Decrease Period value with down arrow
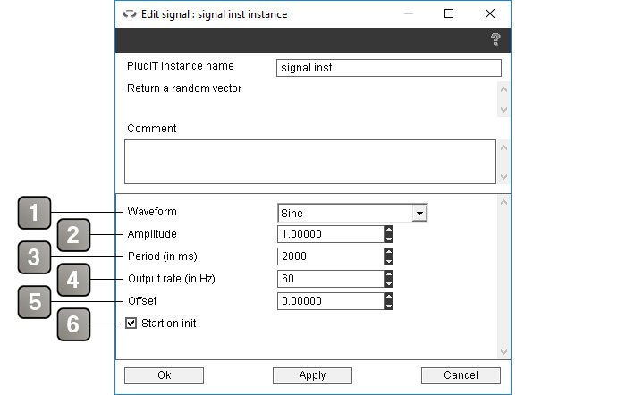 [388, 261]
